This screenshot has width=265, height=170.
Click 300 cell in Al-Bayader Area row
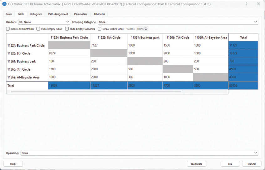coord(145,77)
